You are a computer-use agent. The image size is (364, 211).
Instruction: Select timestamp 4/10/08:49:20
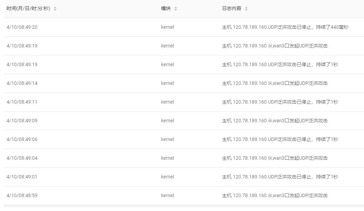22,27
